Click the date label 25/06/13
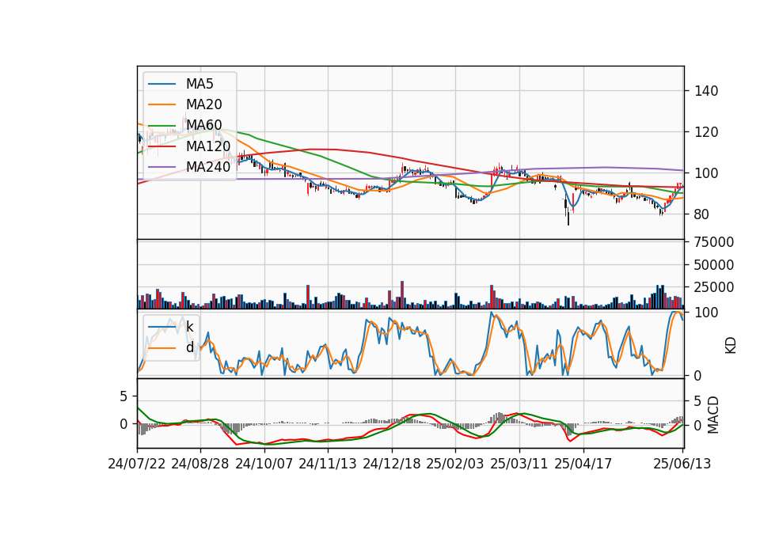 [682, 464]
